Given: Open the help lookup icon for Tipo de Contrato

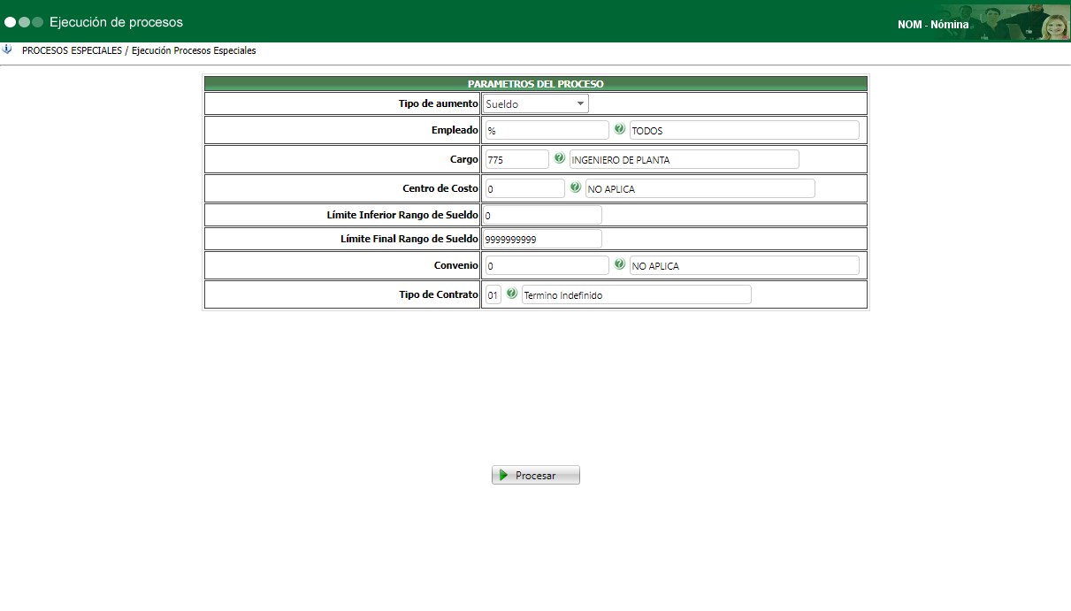Looking at the screenshot, I should click(x=511, y=294).
